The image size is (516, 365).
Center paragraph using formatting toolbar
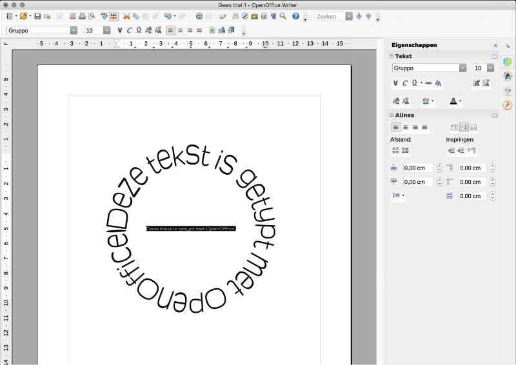(x=181, y=30)
